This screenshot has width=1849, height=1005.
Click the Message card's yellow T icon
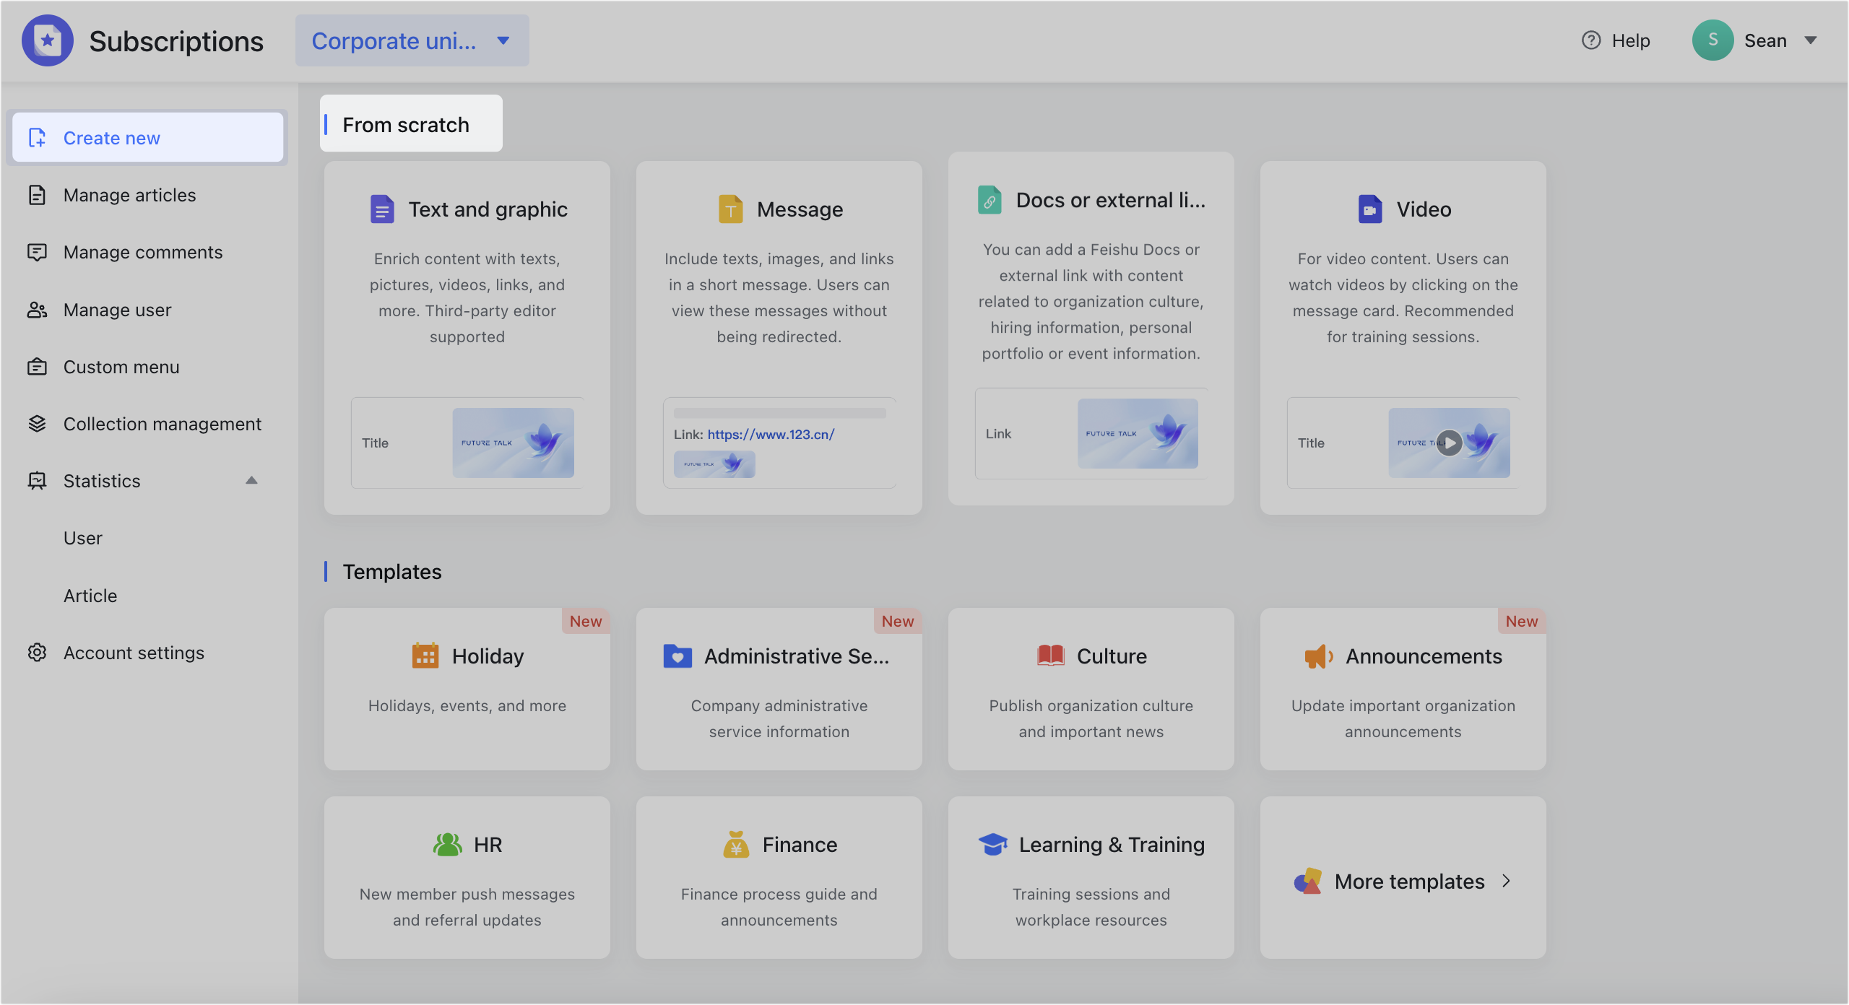click(730, 209)
